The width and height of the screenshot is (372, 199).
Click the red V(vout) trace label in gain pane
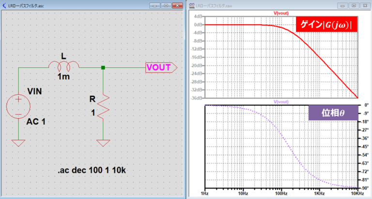(281, 13)
